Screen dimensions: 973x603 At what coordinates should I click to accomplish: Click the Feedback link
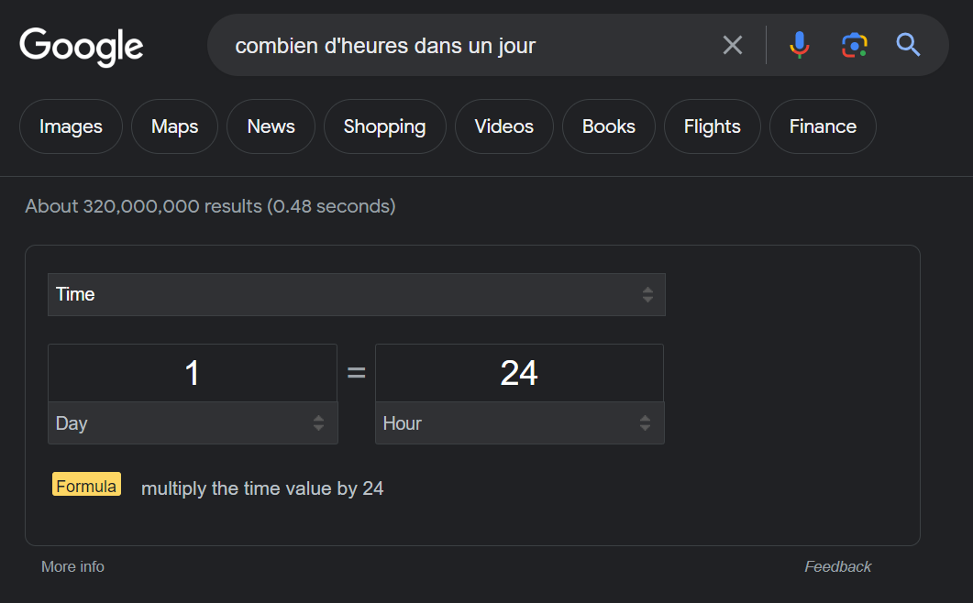point(837,566)
